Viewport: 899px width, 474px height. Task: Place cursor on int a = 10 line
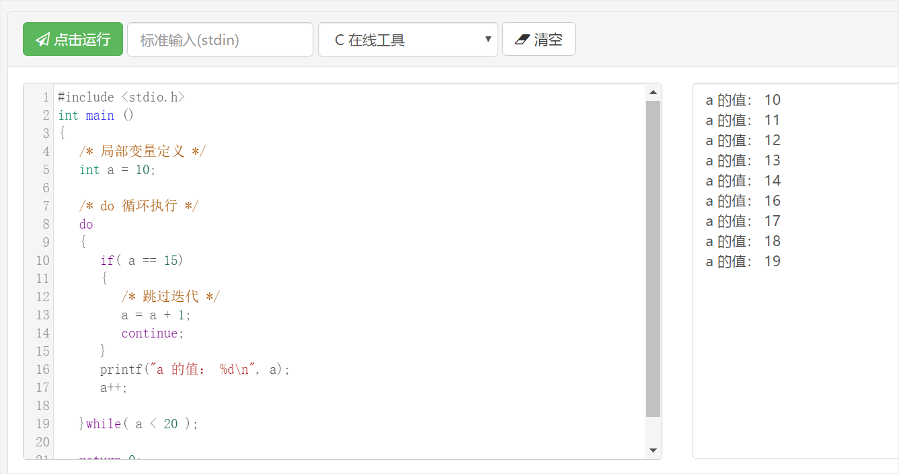click(117, 170)
